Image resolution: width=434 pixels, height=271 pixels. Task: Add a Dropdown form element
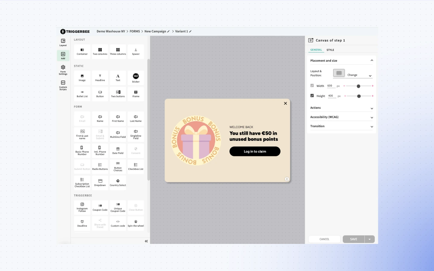[x=100, y=183]
